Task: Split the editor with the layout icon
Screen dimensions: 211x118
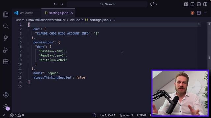Action: tap(199, 13)
